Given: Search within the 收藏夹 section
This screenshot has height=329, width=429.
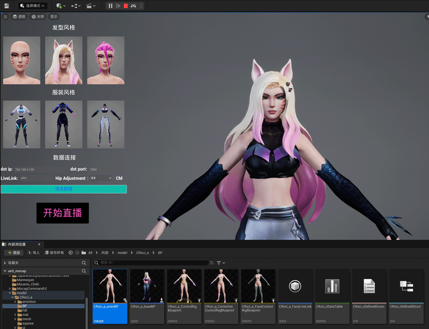Looking at the screenshot, I should (84, 262).
